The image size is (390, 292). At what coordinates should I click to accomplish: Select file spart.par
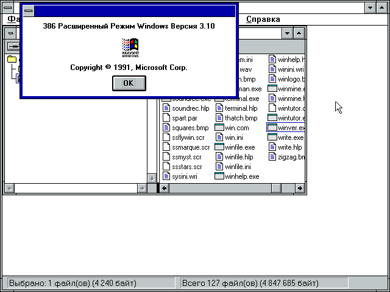click(x=180, y=118)
